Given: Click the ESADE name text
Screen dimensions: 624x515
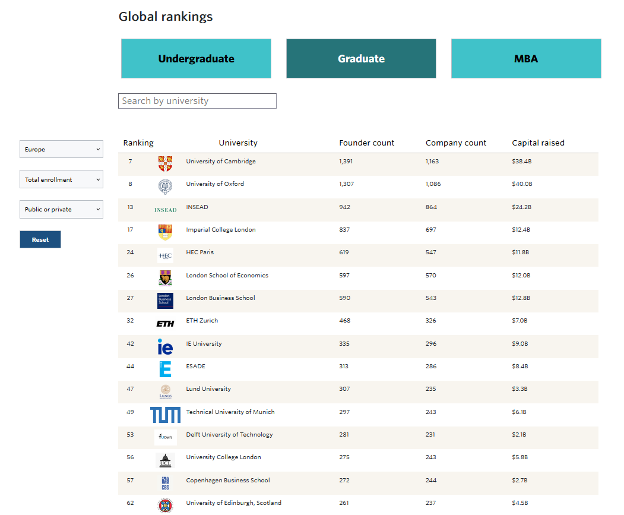Looking at the screenshot, I should [x=195, y=366].
